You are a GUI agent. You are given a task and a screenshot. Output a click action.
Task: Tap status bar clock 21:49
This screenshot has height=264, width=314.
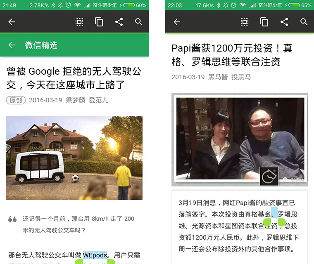click(9, 5)
